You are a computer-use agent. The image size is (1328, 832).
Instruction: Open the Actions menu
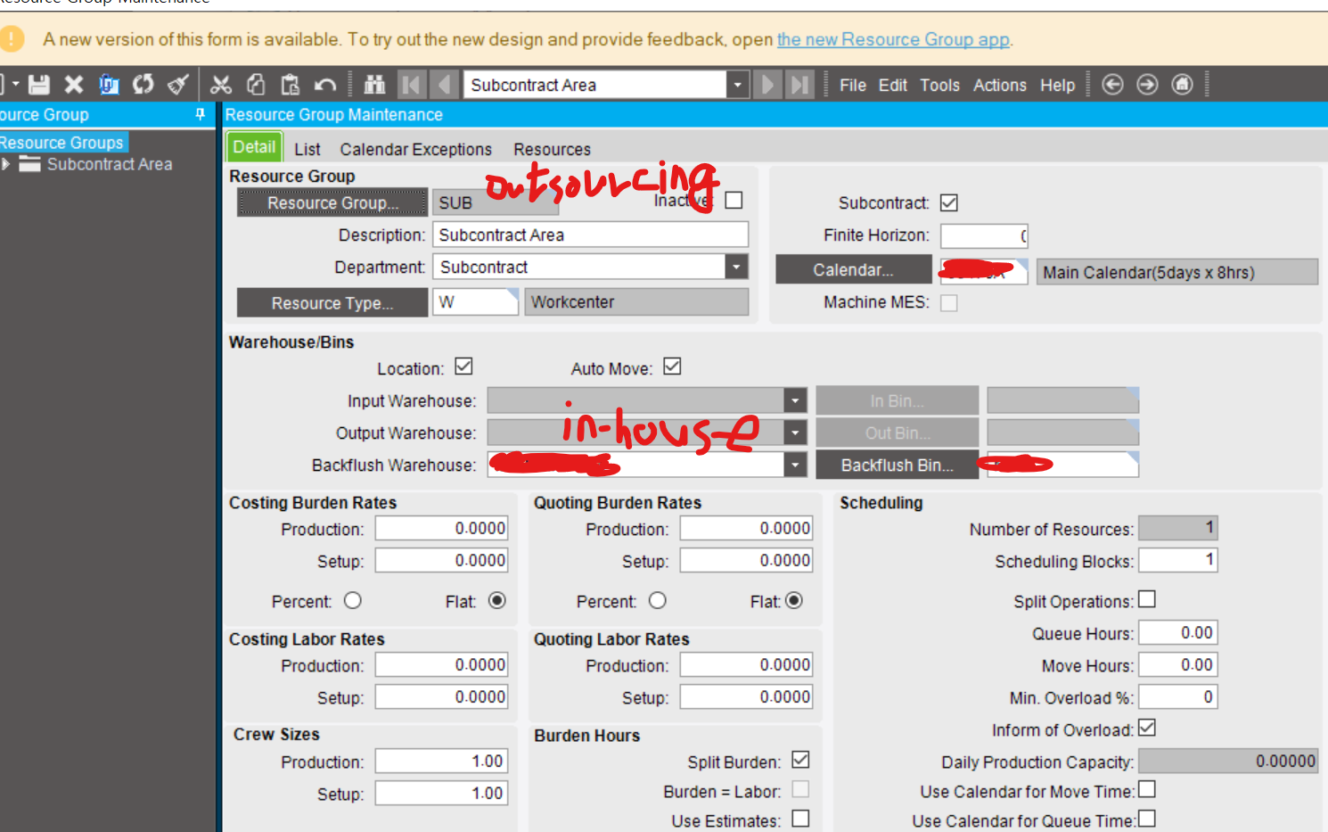(999, 85)
